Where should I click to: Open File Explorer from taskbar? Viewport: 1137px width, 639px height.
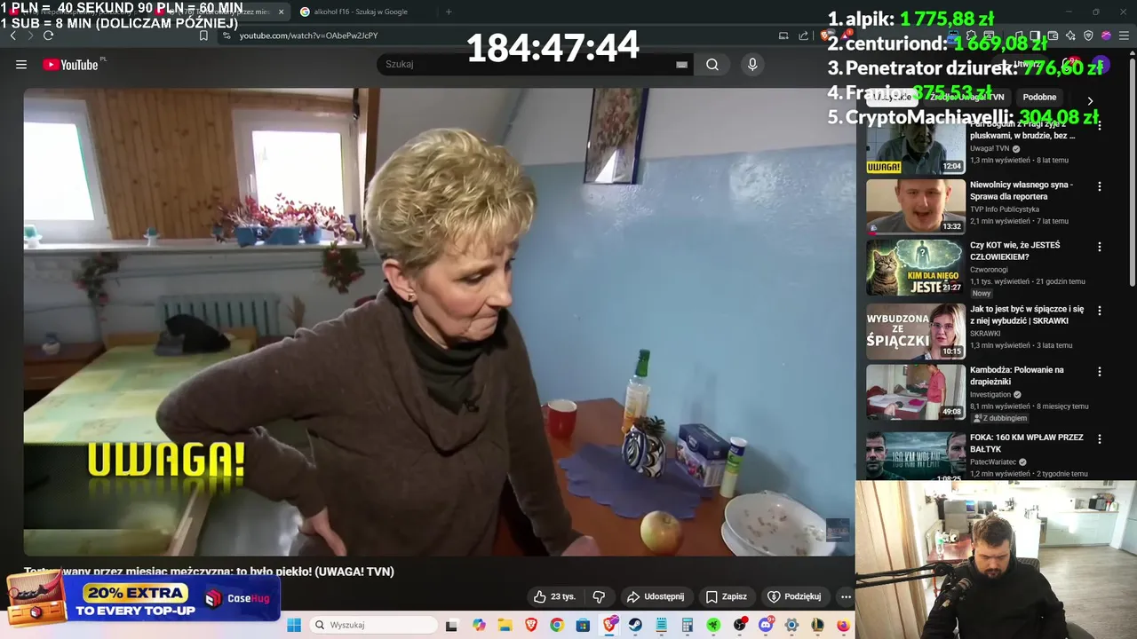[505, 626]
